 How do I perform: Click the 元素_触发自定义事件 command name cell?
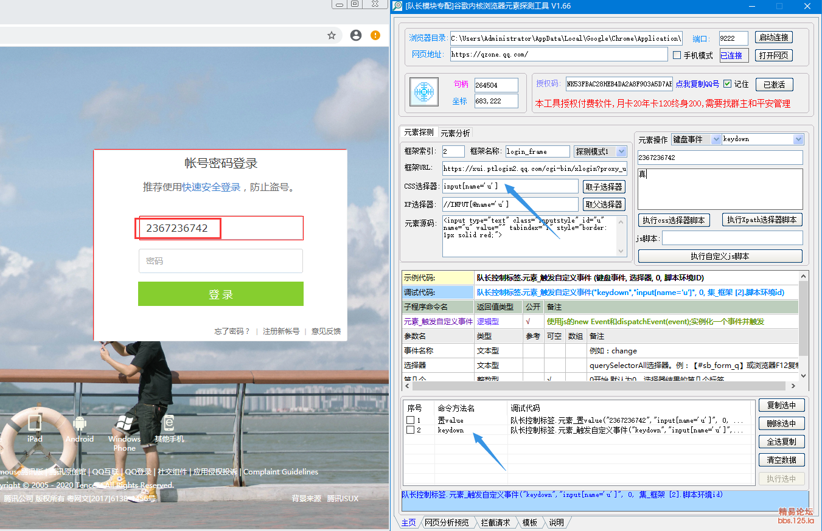pos(438,321)
